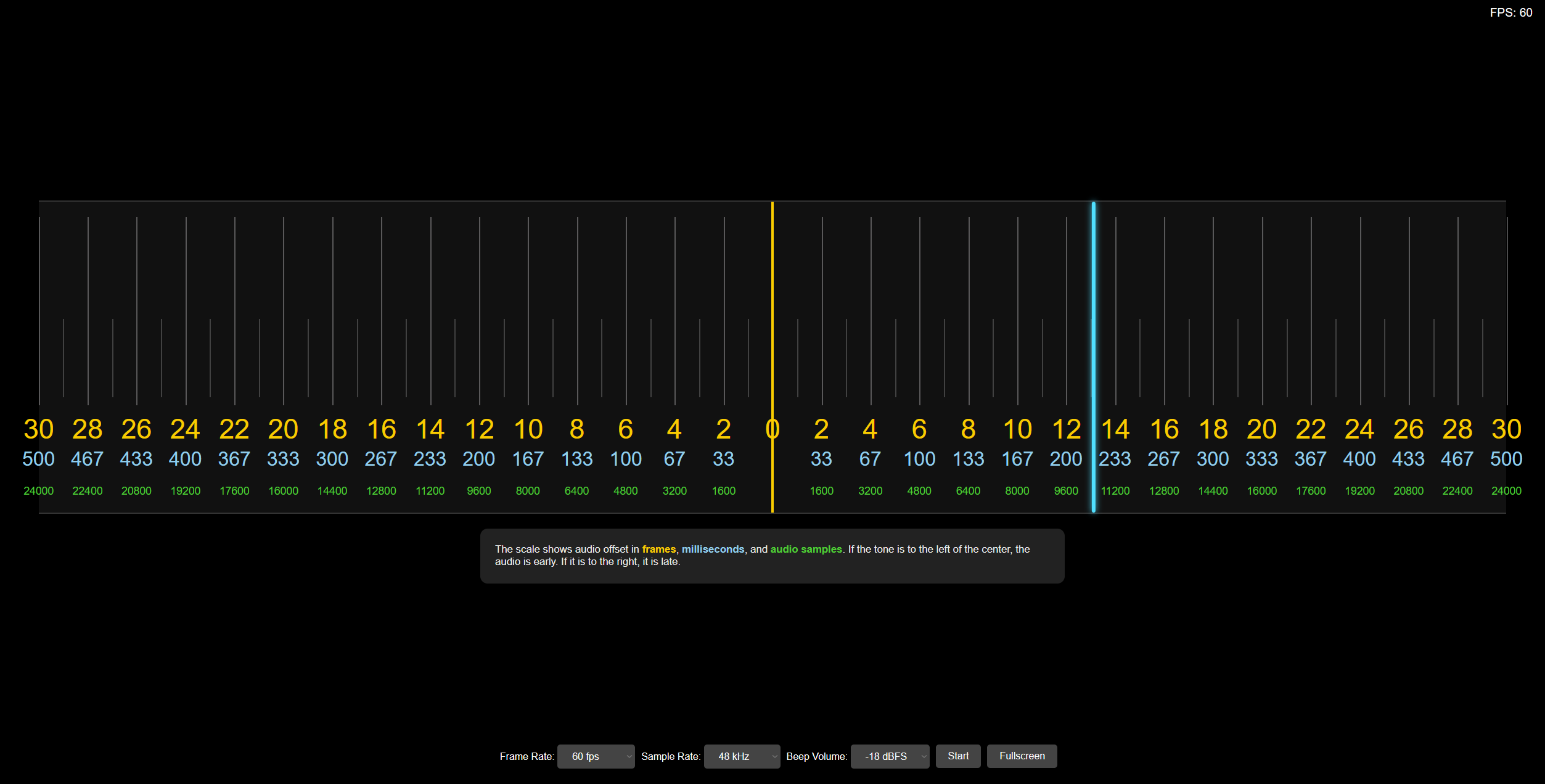Click the Fullscreen button
This screenshot has height=784, width=1545.
(x=1022, y=756)
